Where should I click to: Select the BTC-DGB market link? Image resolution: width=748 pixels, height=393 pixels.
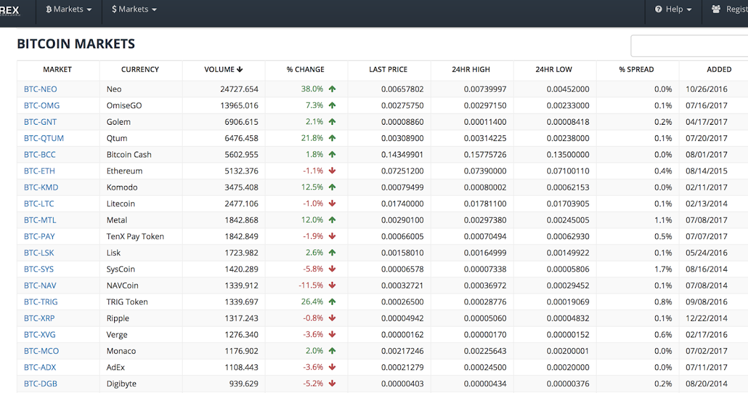41,384
